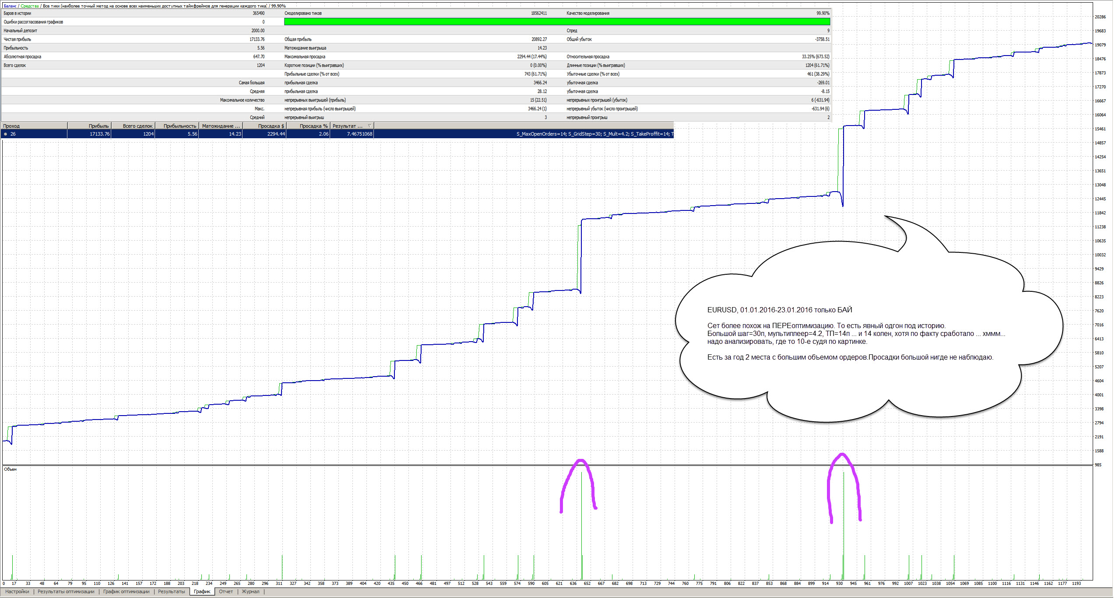Click the sort arrow in the Результат column header
Viewport: 1115px width, 598px height.
[x=370, y=126]
